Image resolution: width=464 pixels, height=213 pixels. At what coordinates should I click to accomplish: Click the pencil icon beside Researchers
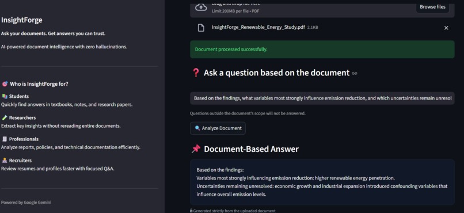5,118
